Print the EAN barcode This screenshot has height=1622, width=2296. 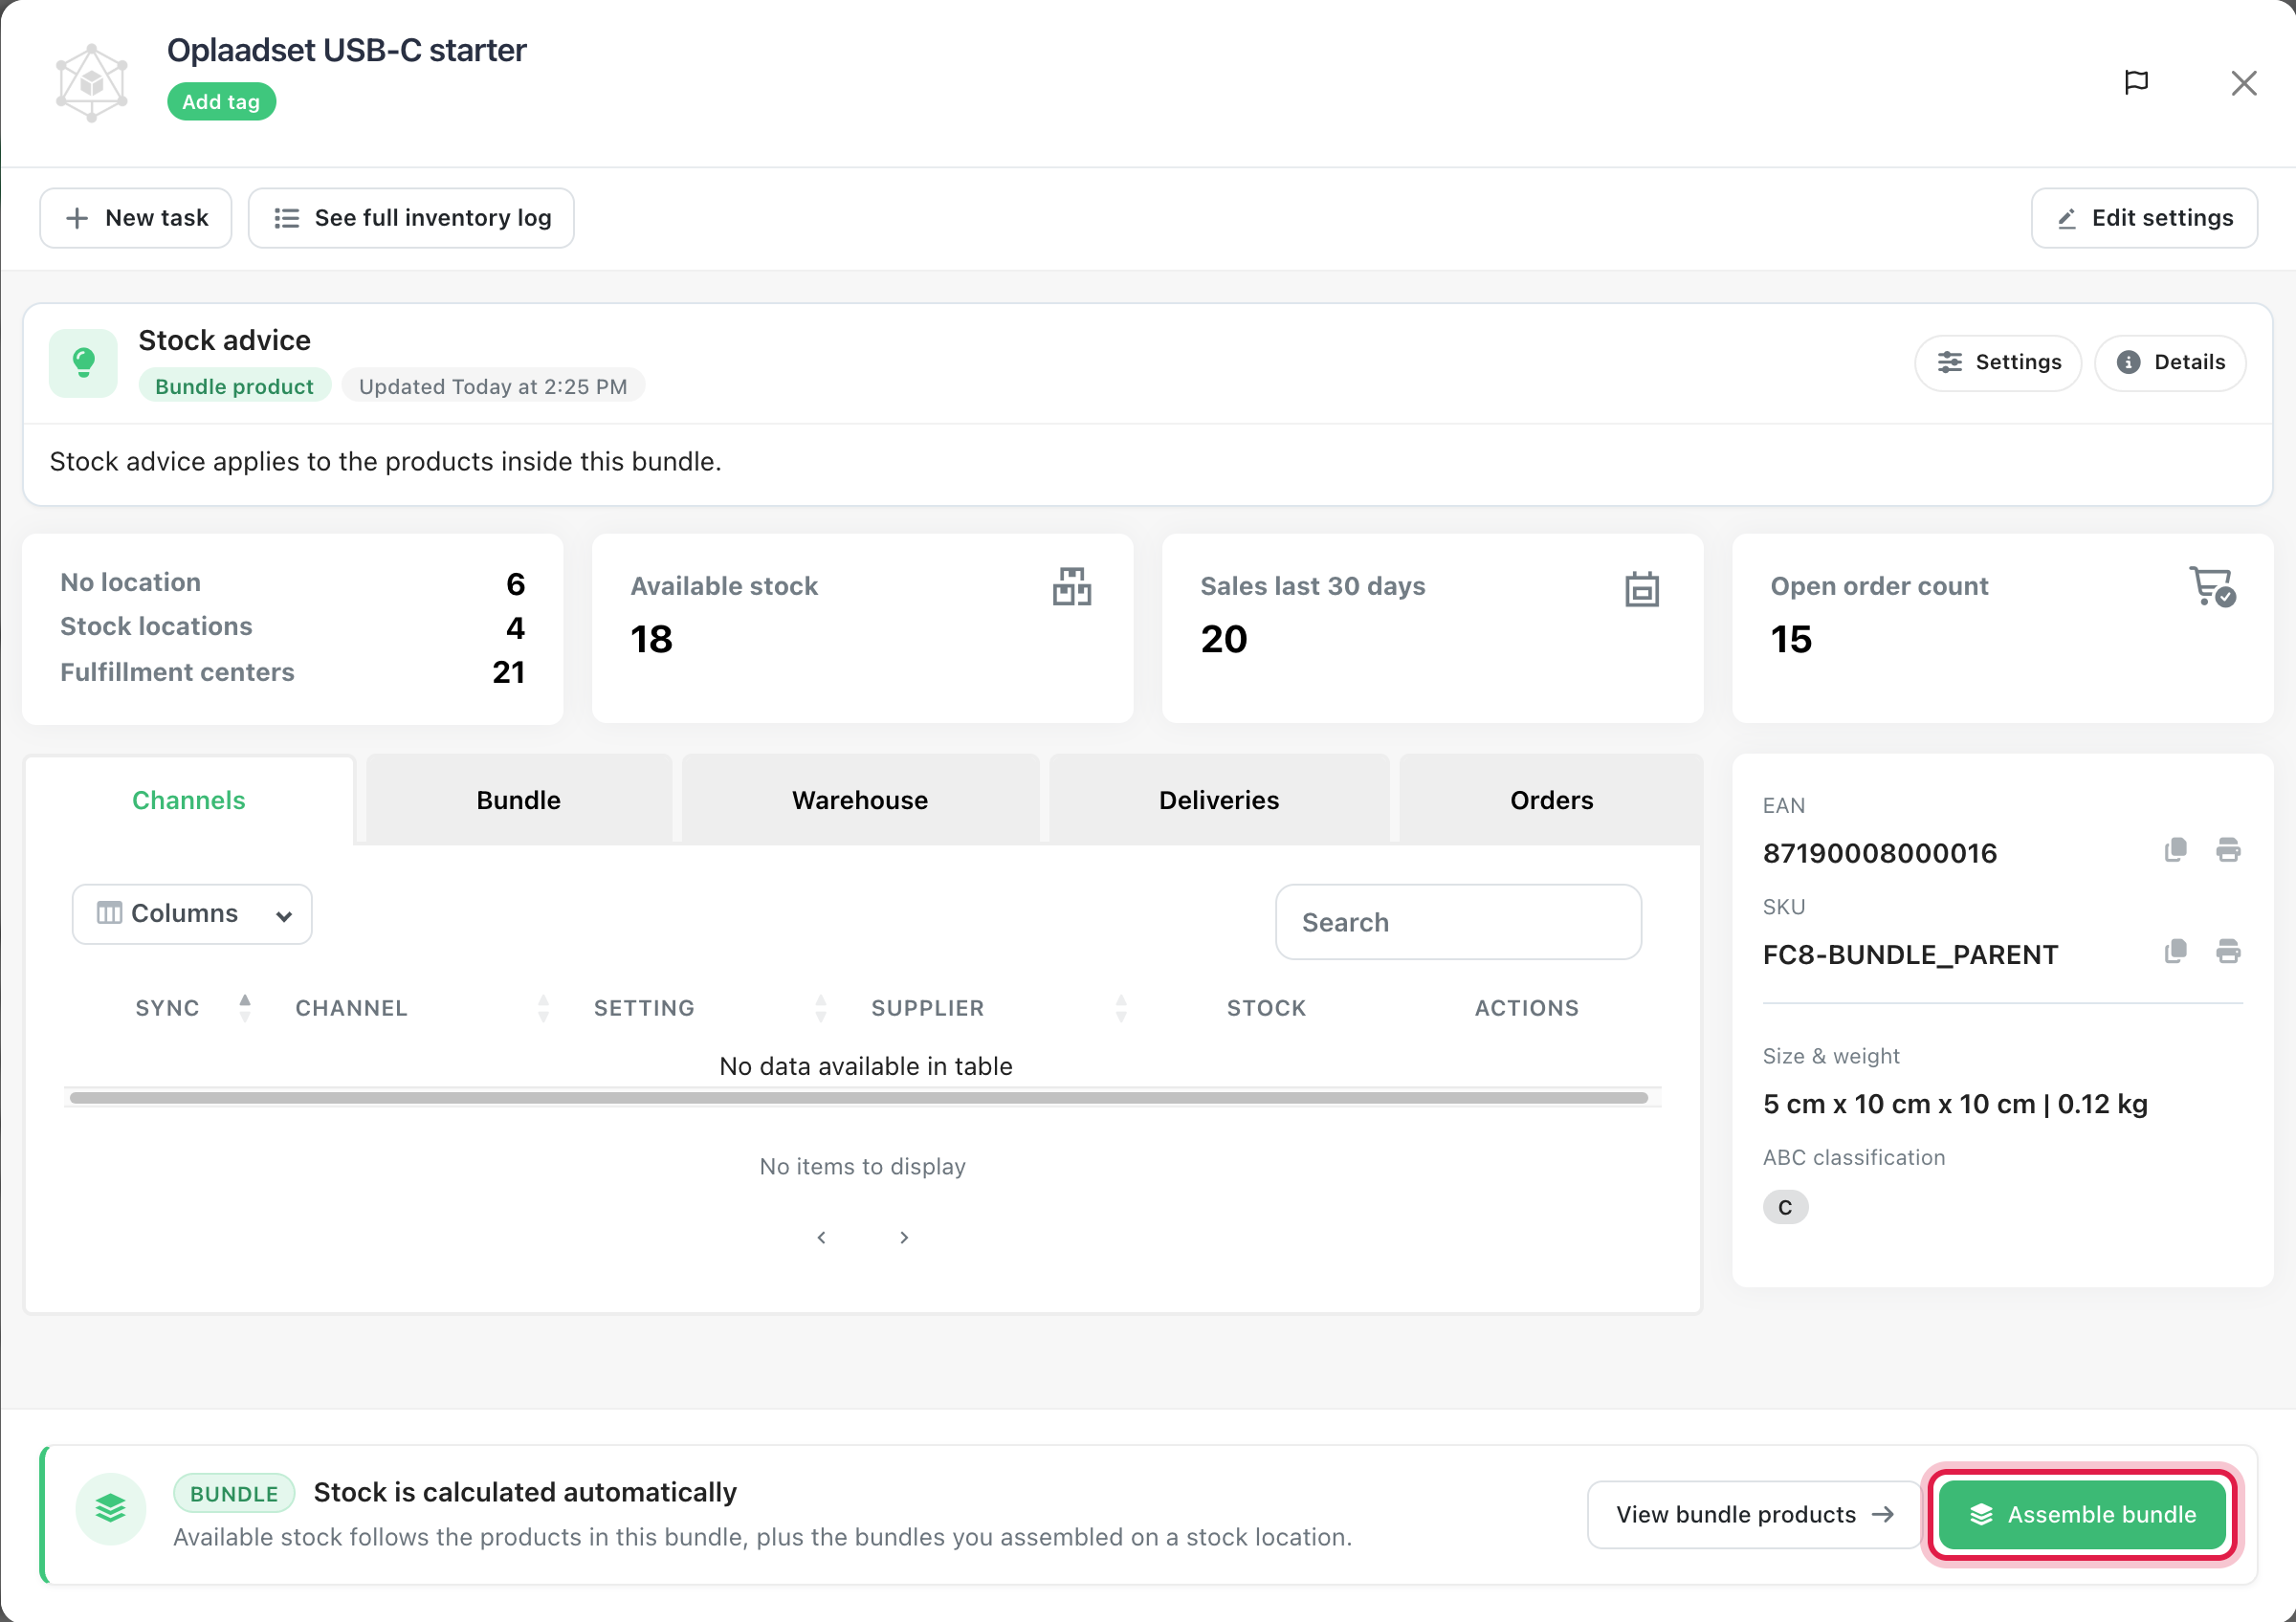tap(2228, 849)
